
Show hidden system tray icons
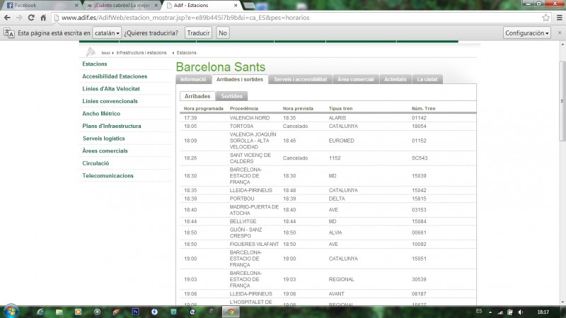[490, 312]
